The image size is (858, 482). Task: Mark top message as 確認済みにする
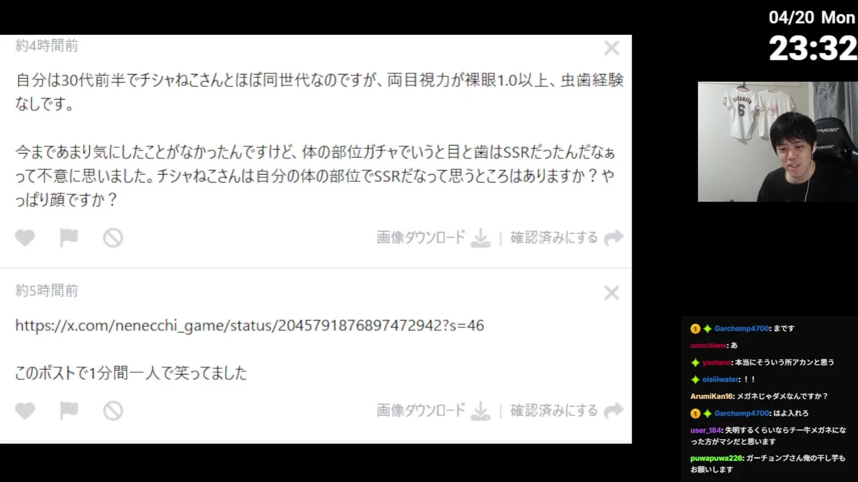pyautogui.click(x=554, y=238)
